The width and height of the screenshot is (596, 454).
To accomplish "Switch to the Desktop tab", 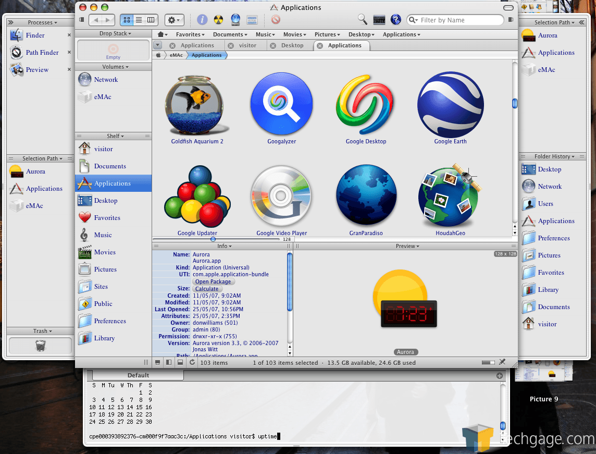I will pyautogui.click(x=292, y=45).
